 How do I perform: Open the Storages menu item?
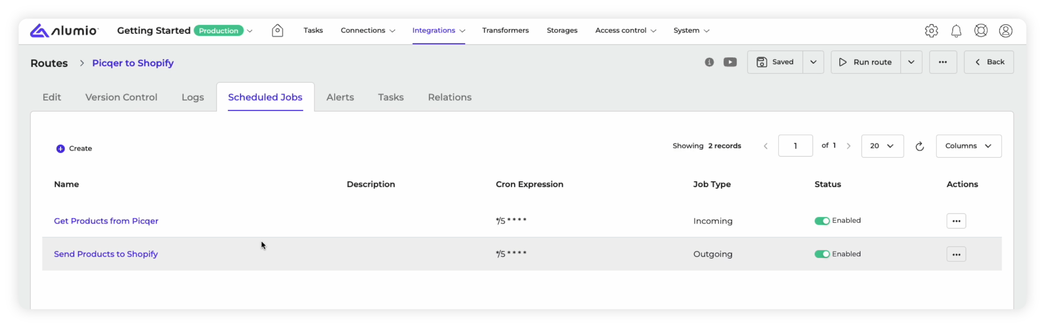(562, 30)
